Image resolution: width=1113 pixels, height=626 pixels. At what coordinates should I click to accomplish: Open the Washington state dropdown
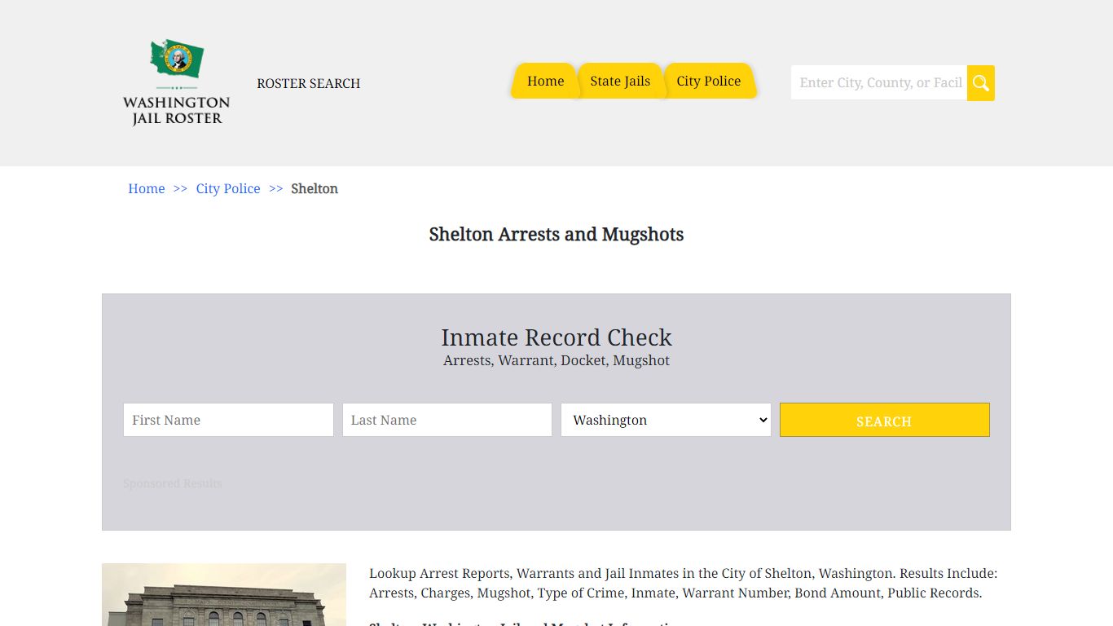coord(666,420)
